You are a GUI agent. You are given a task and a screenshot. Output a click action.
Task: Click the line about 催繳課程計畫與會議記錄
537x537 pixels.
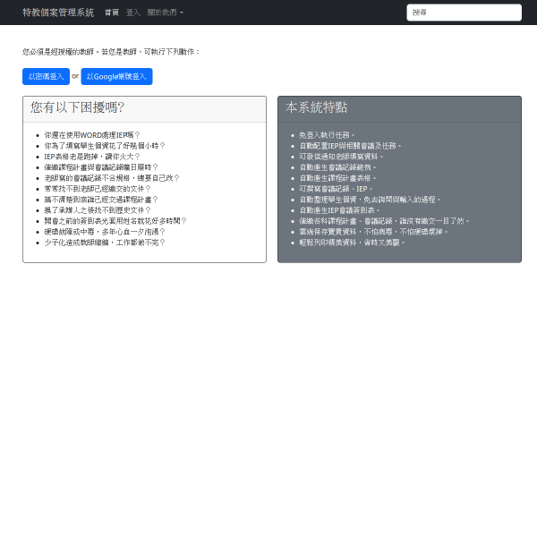(101, 167)
